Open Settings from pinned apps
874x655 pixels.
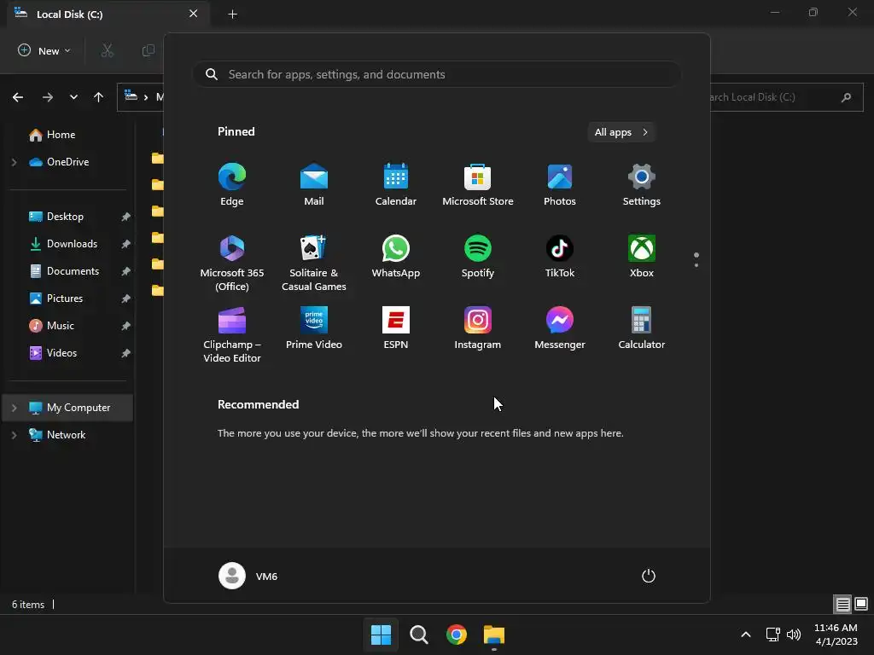(642, 185)
